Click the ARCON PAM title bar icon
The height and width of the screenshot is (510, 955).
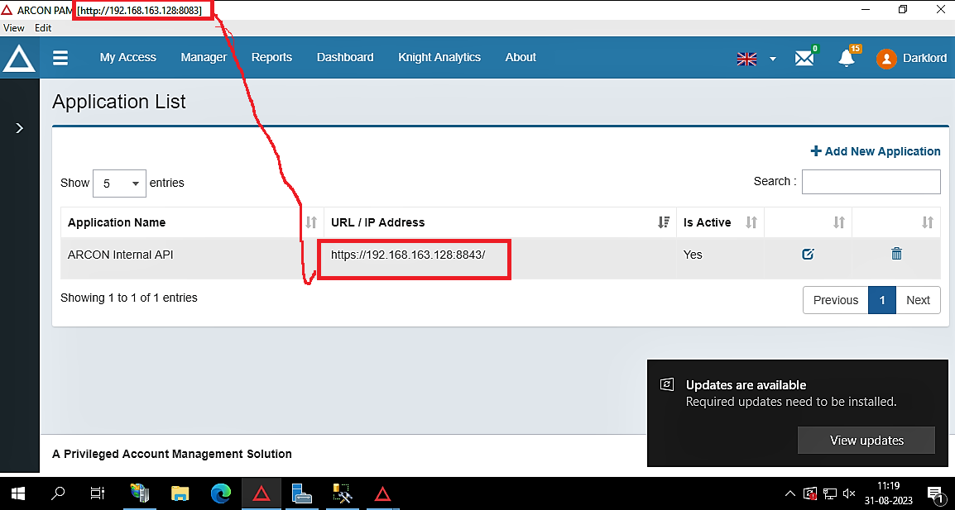[7, 10]
